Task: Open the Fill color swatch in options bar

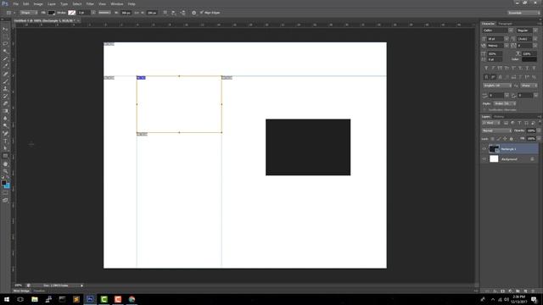Action: pyautogui.click(x=51, y=13)
